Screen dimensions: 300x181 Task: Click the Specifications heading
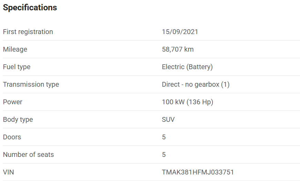[30, 8]
